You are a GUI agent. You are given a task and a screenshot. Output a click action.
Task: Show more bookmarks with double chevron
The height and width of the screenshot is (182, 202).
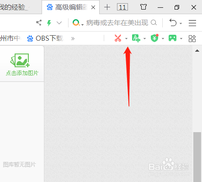[73, 38]
